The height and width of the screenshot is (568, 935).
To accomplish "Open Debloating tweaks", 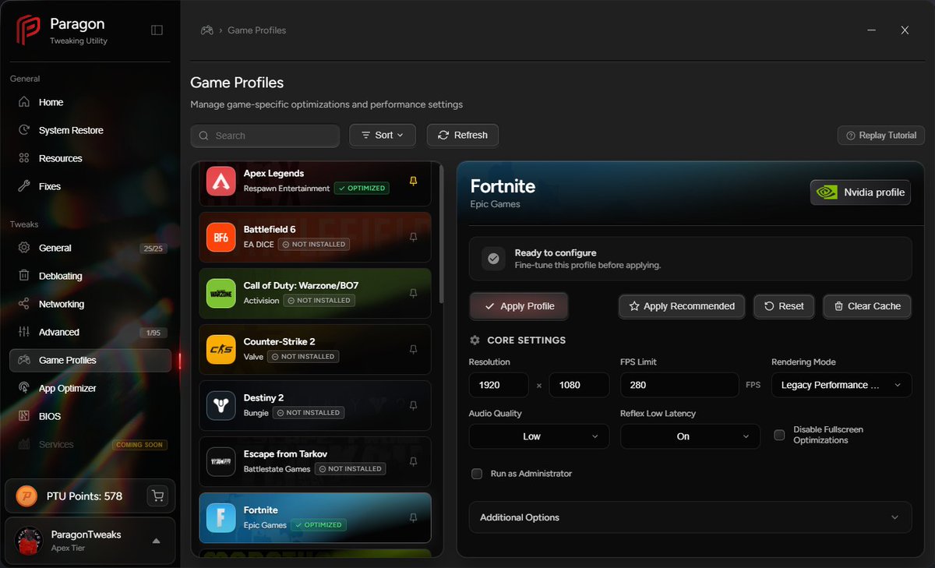I will click(x=90, y=276).
